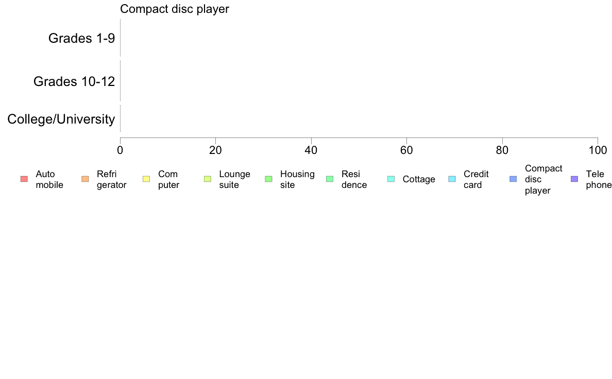This screenshot has height=379, width=612.
Task: Click the orange Refrigerator legend swatch
Action: (x=85, y=179)
